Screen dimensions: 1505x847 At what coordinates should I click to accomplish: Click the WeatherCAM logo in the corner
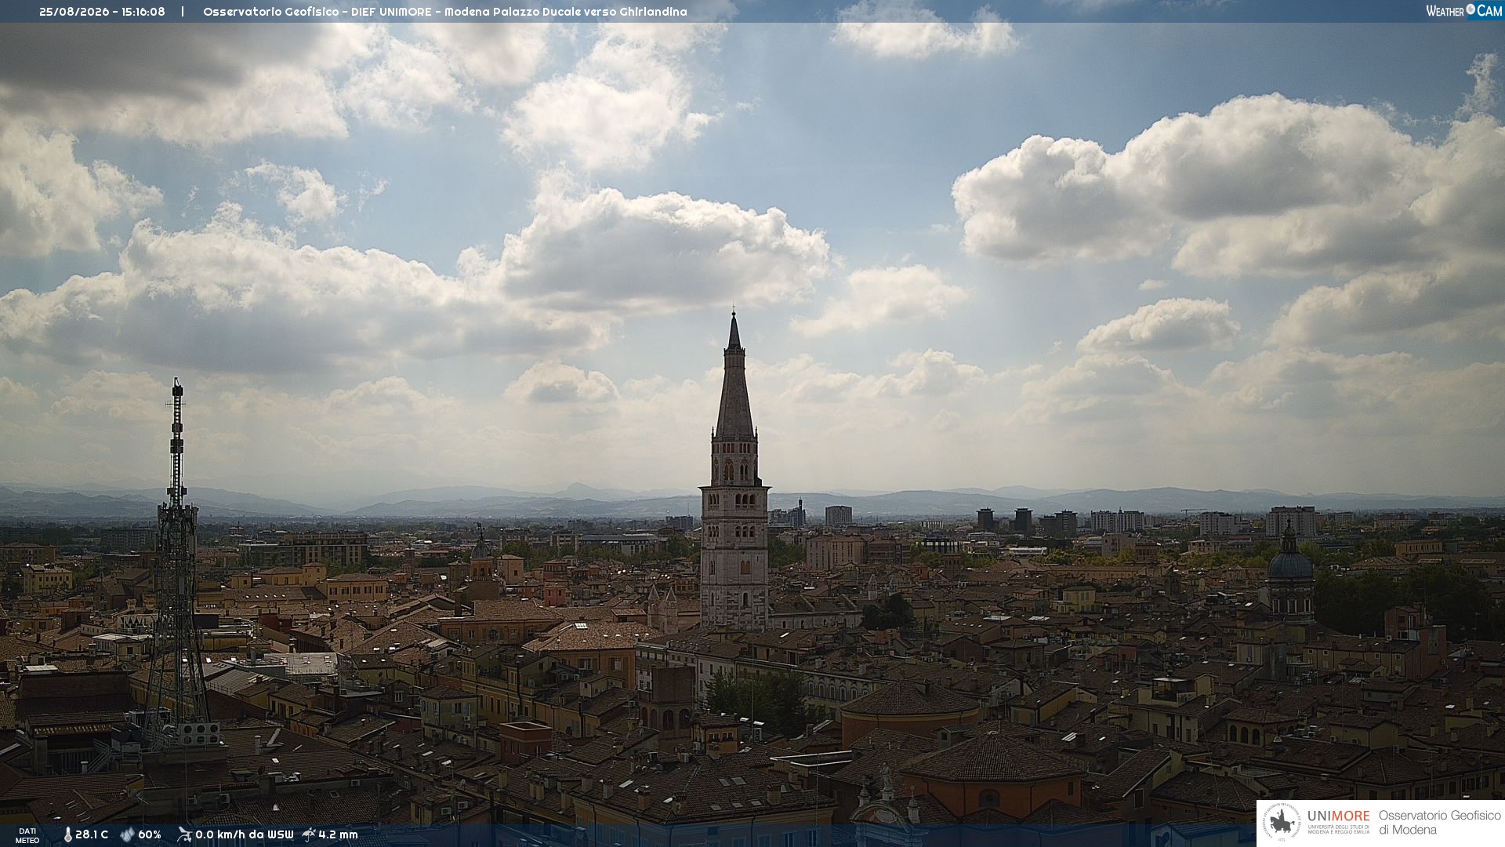1463,11
